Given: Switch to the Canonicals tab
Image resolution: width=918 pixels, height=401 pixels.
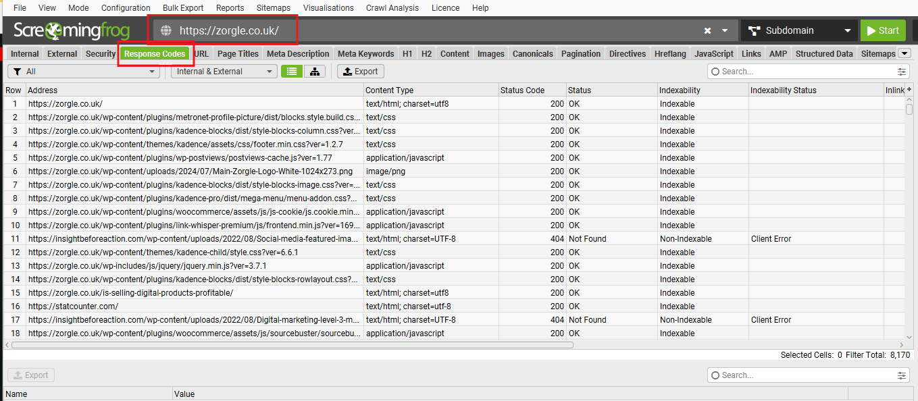Looking at the screenshot, I should (533, 54).
